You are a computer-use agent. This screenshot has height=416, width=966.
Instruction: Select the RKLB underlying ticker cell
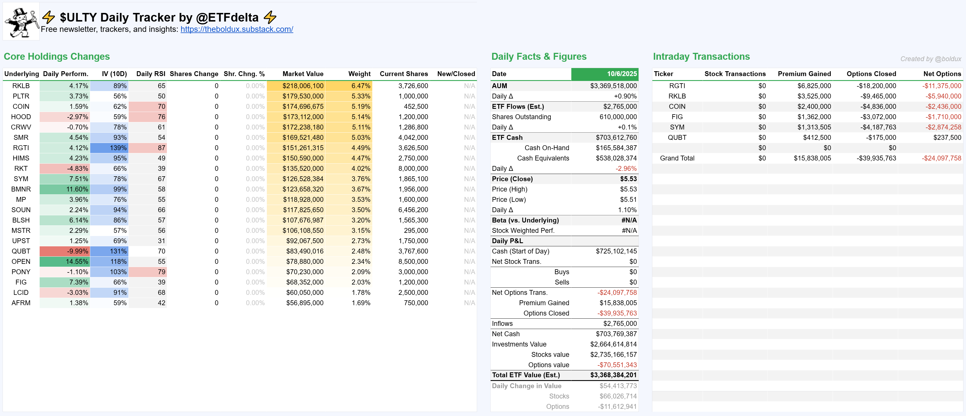(x=21, y=86)
